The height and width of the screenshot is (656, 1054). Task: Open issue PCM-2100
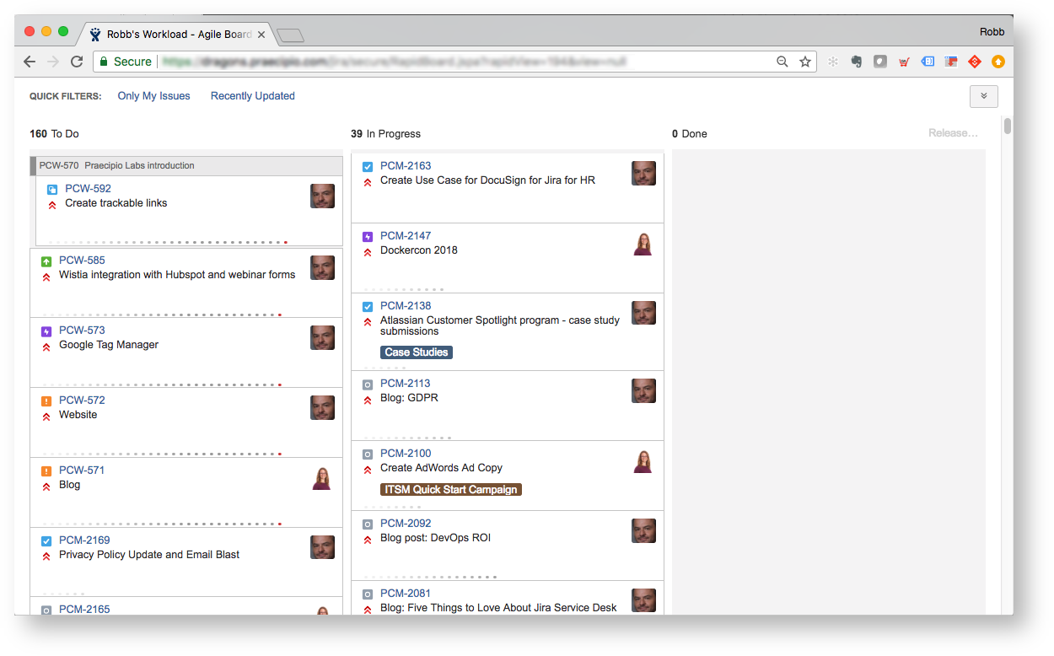pyautogui.click(x=406, y=454)
